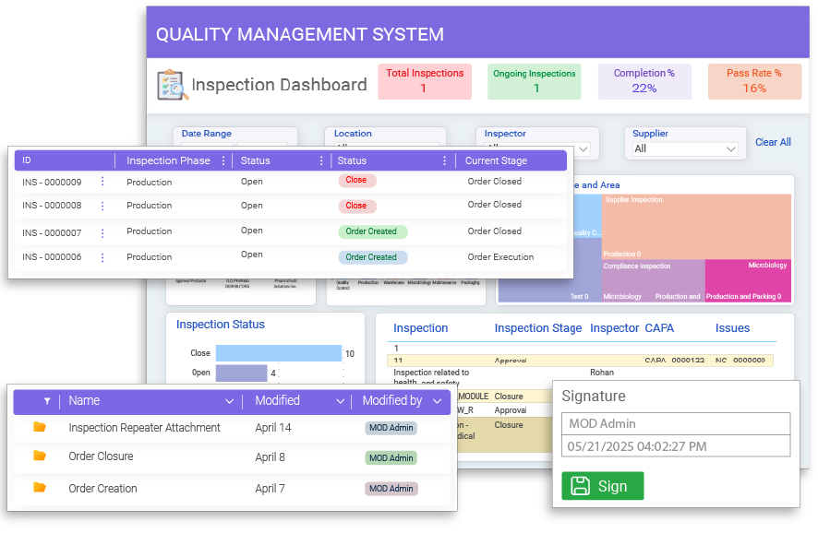Image resolution: width=818 pixels, height=545 pixels.
Task: Click the filter icon in the file list header
Action: click(x=47, y=401)
